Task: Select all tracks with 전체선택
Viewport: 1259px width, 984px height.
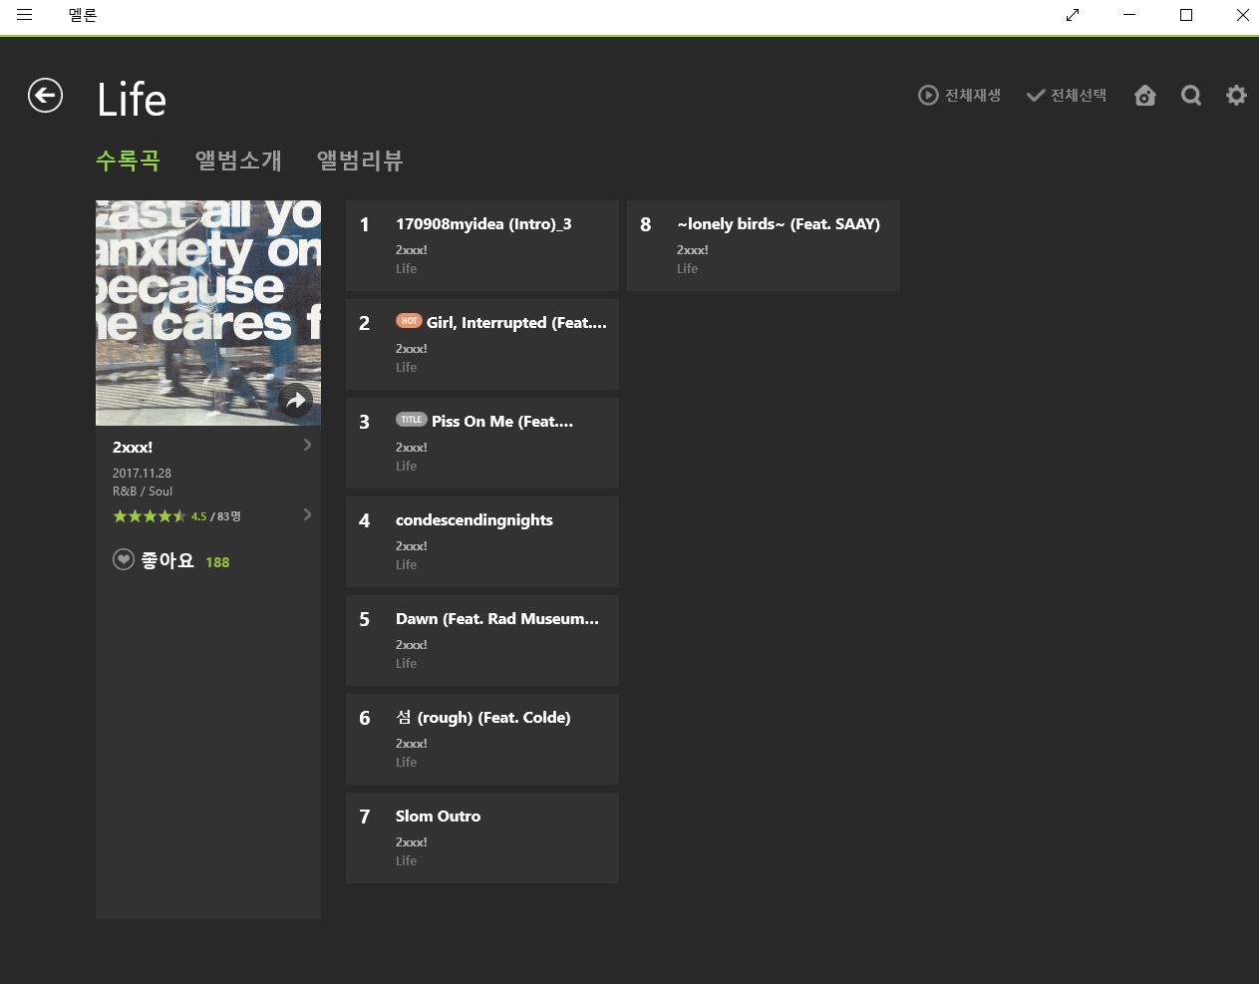Action: (1067, 95)
